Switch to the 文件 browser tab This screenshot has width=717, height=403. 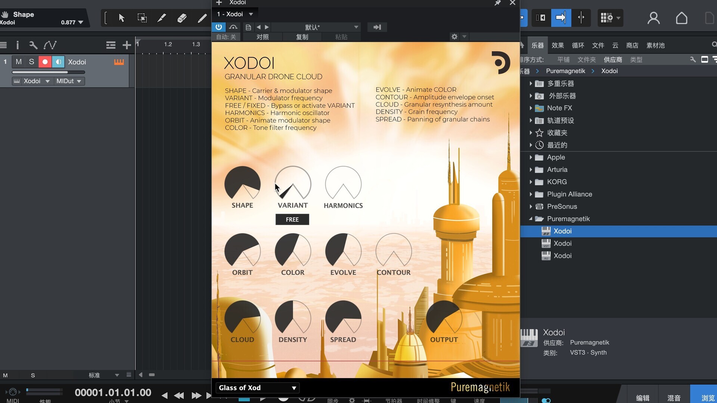598,45
